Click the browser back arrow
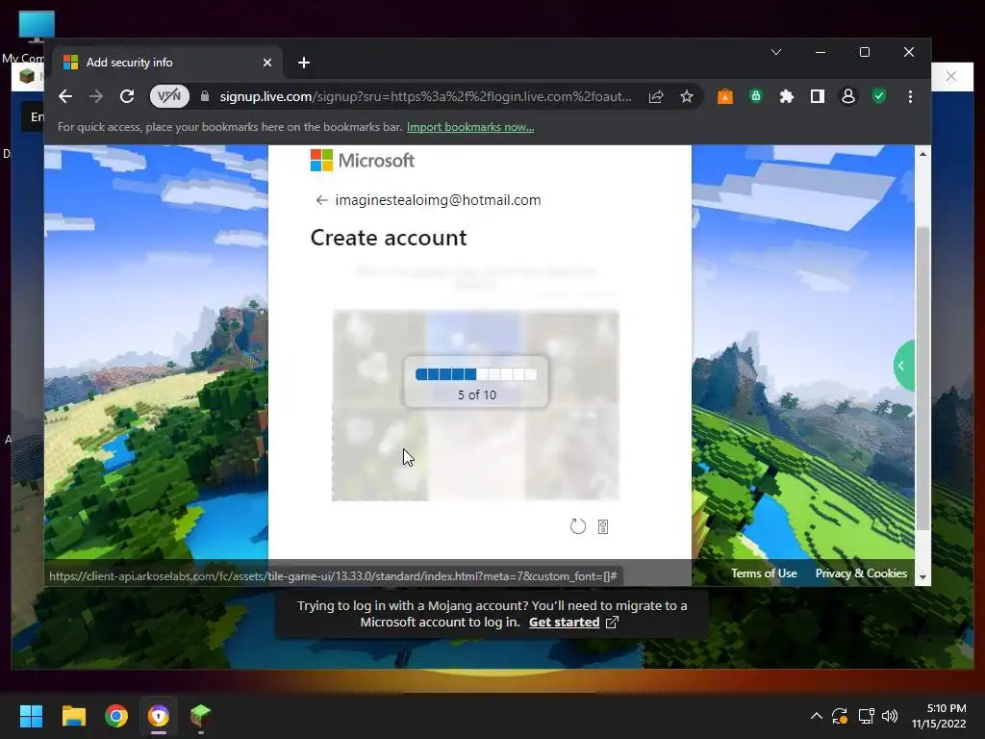The image size is (985, 739). coord(65,96)
